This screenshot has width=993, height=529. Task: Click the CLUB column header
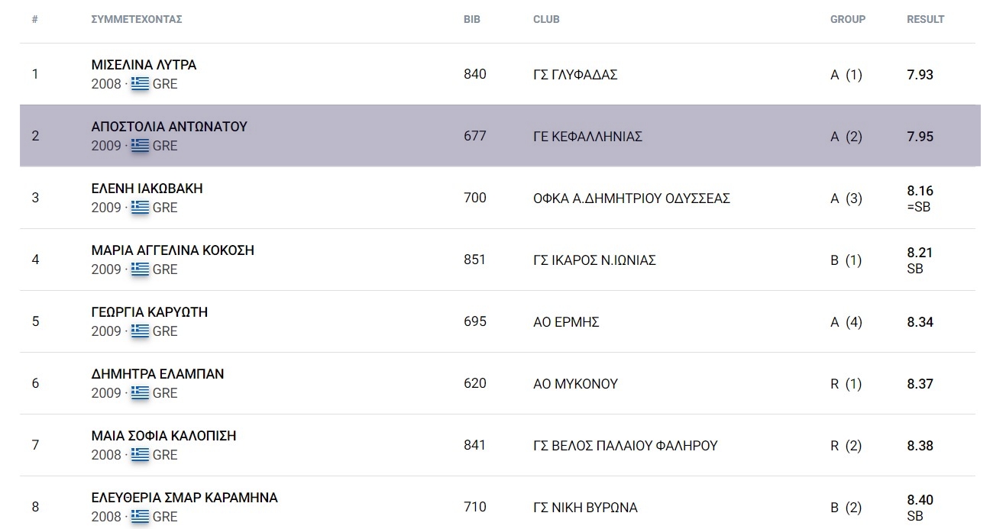[x=546, y=19]
